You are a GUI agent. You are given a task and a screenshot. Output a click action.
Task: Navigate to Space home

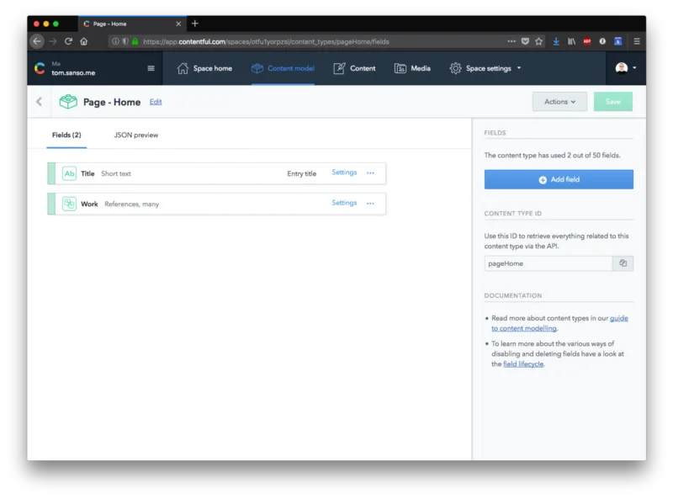click(x=204, y=68)
